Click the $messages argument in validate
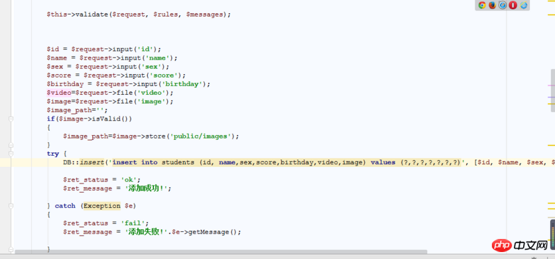Image resolution: width=555 pixels, height=259 pixels. 205,15
